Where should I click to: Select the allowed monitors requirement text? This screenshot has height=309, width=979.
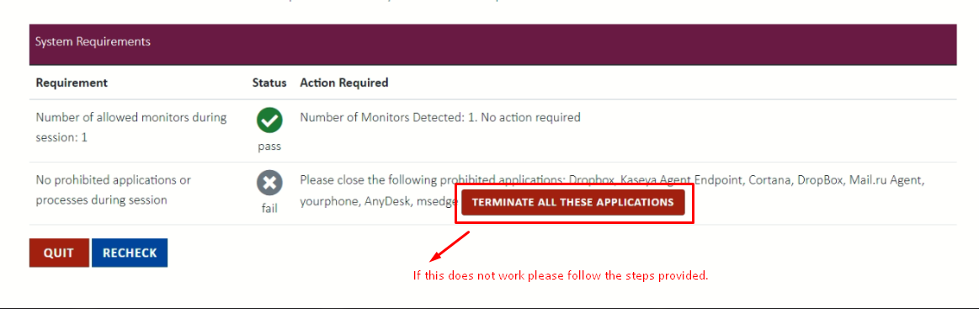click(x=131, y=127)
